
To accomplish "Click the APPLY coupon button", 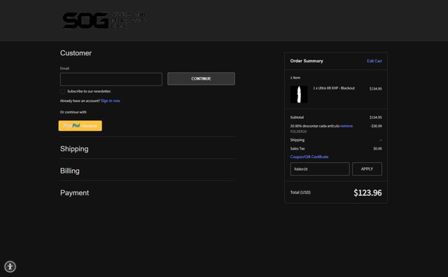I will (x=367, y=169).
